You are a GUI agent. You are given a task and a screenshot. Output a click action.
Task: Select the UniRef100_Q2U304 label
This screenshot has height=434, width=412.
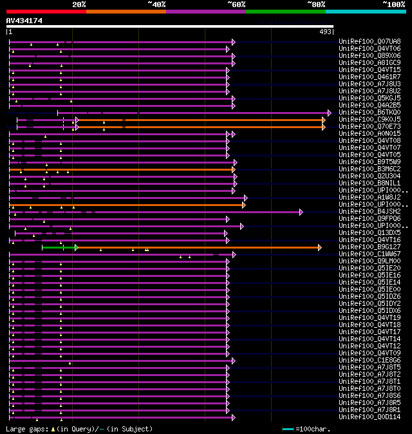point(370,176)
